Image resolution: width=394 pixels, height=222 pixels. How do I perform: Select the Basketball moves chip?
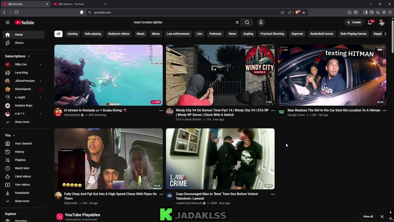pyautogui.click(x=322, y=34)
